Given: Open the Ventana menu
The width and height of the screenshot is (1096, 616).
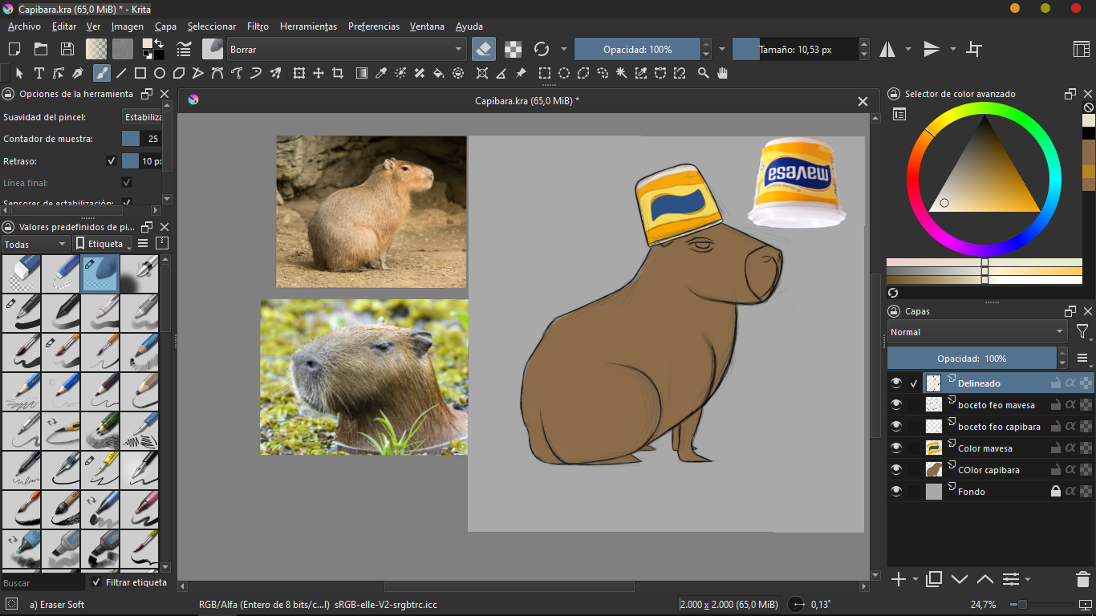Looking at the screenshot, I should click(x=427, y=26).
